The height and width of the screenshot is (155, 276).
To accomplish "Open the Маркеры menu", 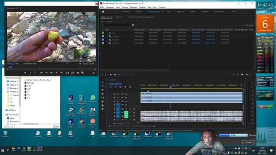I will tap(133, 7).
